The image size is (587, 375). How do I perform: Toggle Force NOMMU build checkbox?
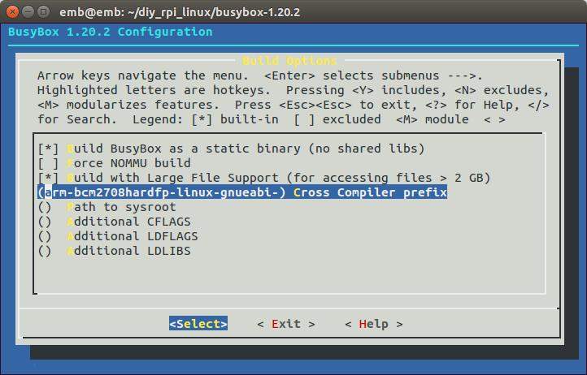coord(48,163)
